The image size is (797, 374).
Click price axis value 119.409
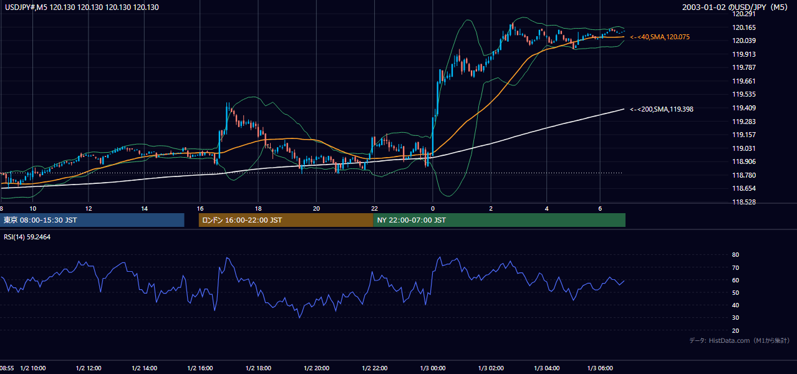[743, 108]
